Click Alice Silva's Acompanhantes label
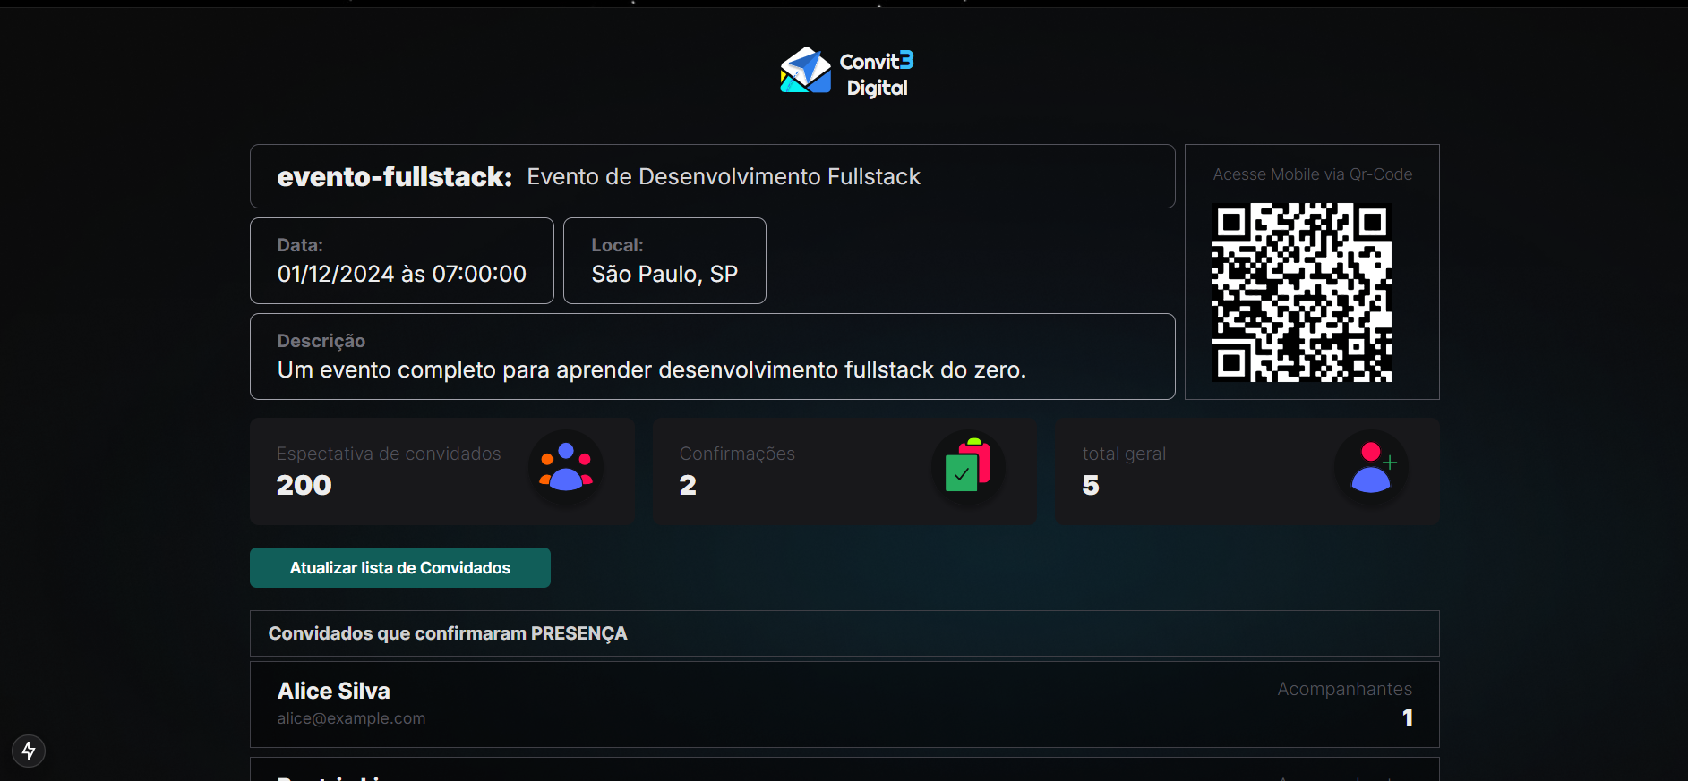 [1344, 689]
